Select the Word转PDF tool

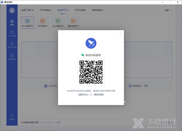pos(28,22)
